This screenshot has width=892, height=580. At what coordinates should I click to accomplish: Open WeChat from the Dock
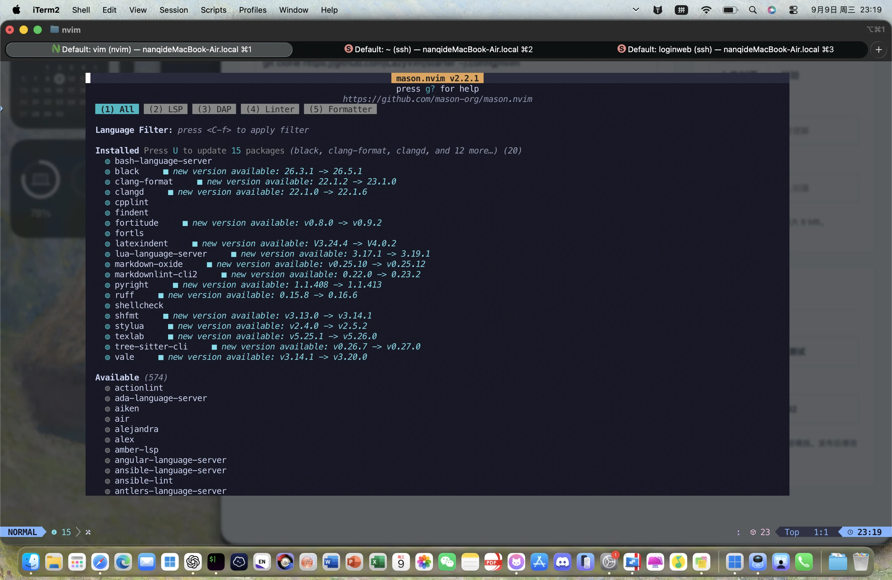tap(447, 562)
